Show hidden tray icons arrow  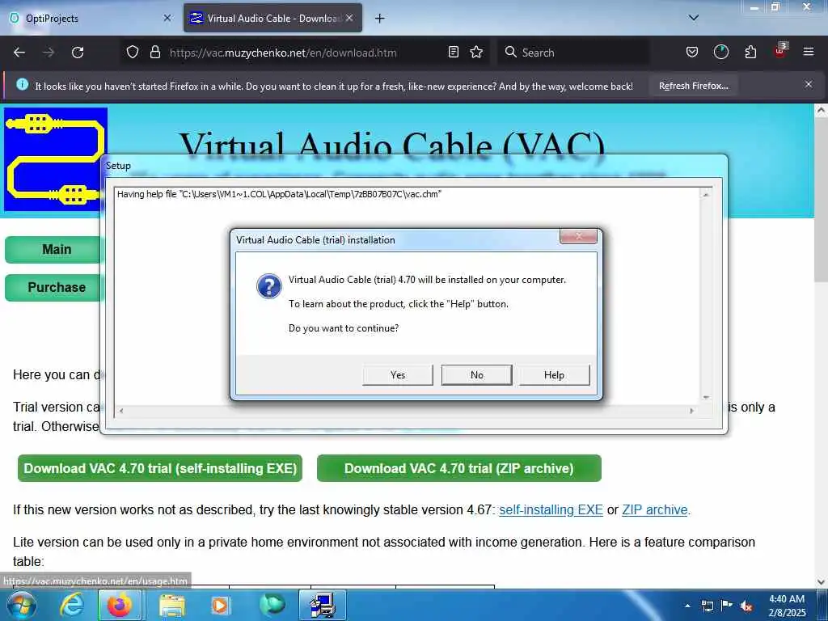(x=687, y=606)
